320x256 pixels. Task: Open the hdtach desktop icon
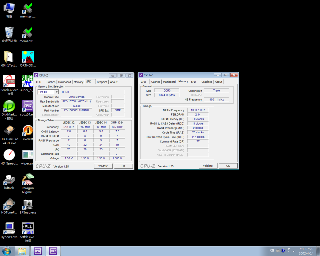[9, 181]
